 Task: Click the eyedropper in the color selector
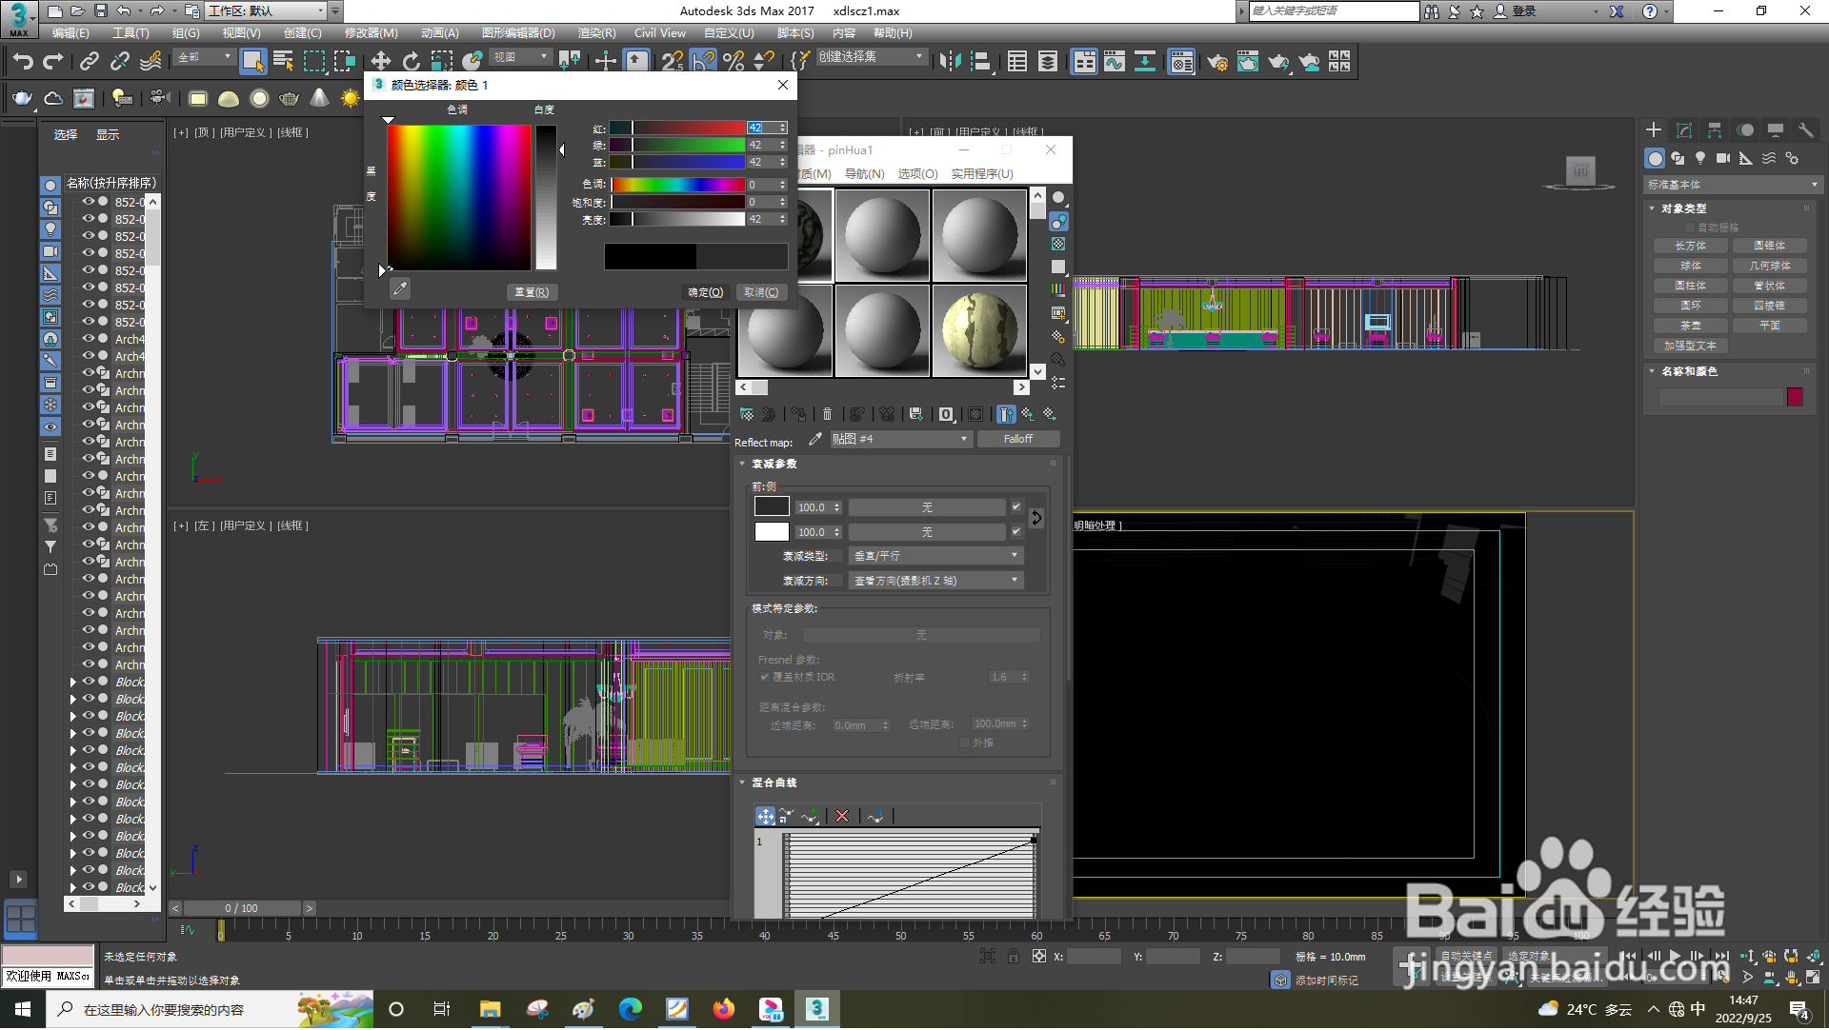pos(400,288)
